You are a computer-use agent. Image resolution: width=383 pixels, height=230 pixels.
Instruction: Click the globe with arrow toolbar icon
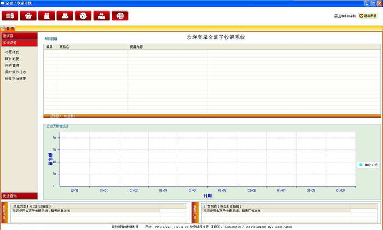[x=120, y=16]
